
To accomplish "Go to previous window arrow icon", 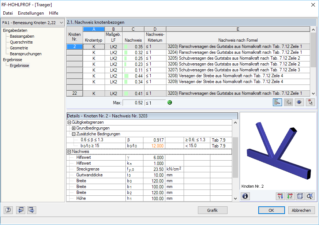I will pyautogui.click(x=20, y=210).
